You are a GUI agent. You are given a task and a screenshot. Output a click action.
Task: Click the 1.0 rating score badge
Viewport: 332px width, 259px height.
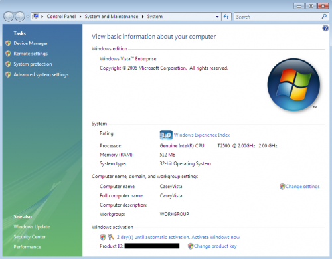(x=166, y=135)
